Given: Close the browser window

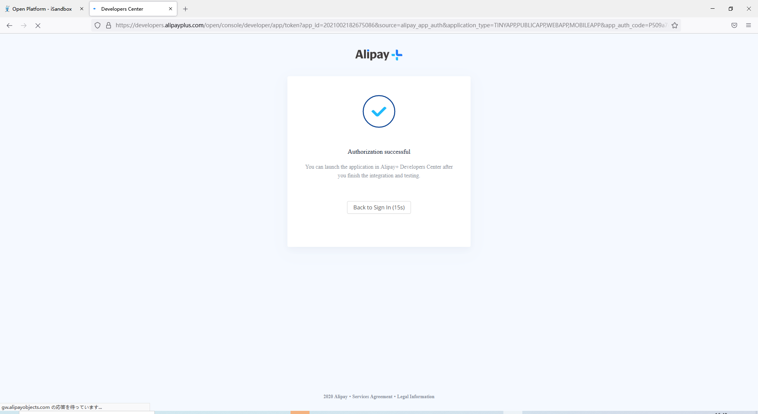Looking at the screenshot, I should [749, 9].
